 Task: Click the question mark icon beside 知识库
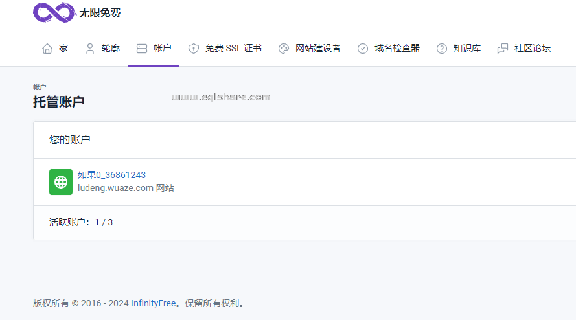click(441, 49)
